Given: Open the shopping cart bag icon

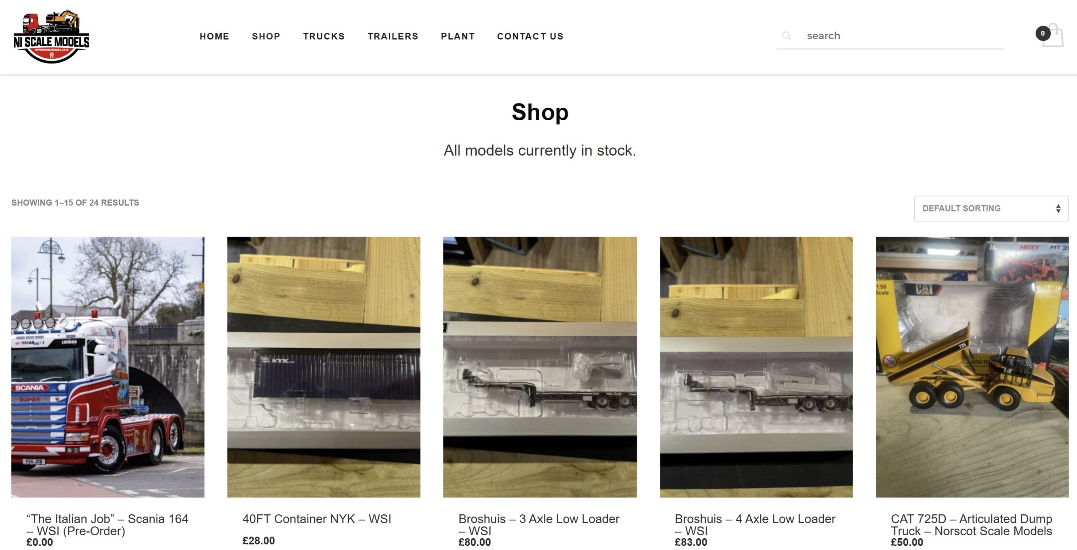Looking at the screenshot, I should click(x=1053, y=36).
